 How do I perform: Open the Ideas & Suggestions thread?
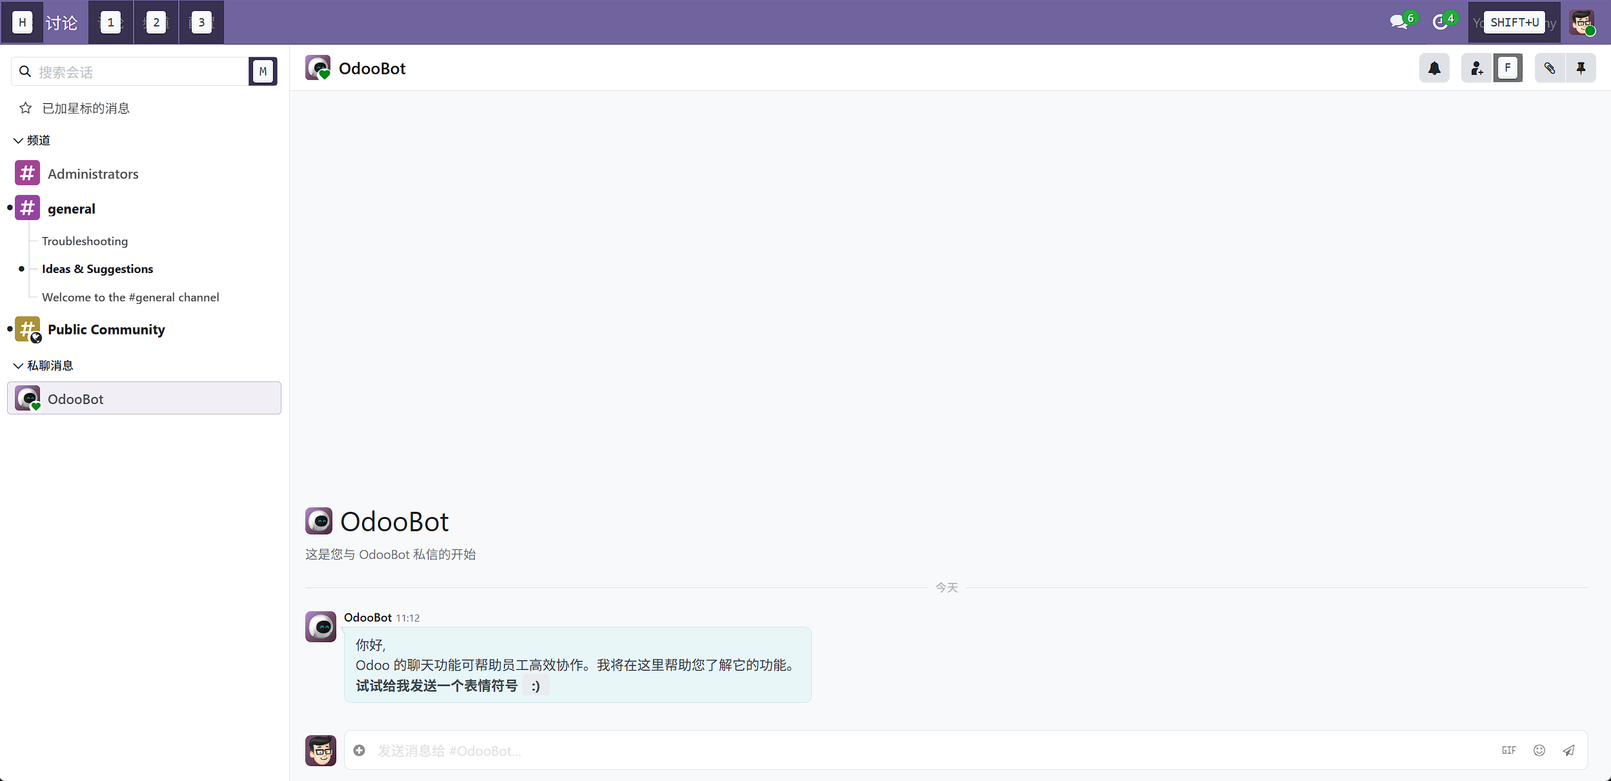[97, 269]
